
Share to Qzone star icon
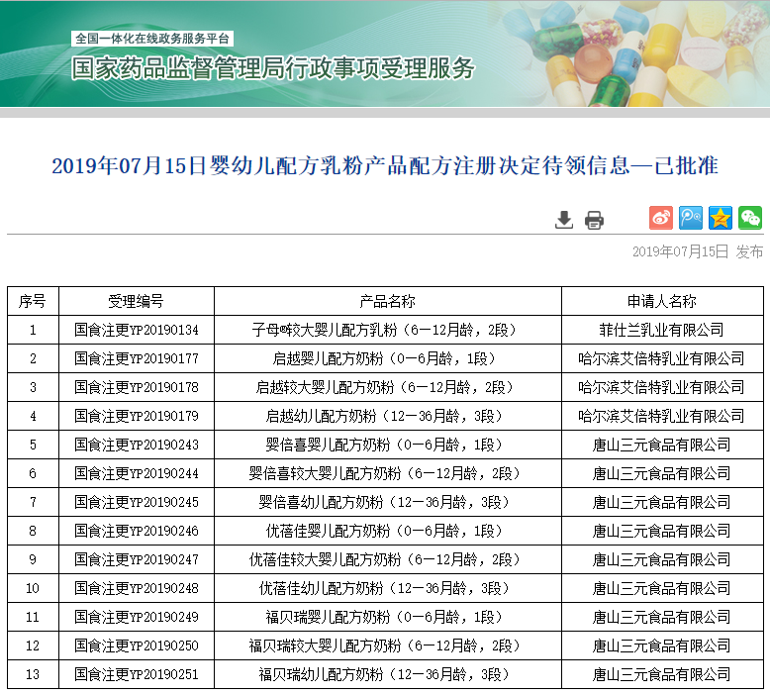[x=720, y=218]
